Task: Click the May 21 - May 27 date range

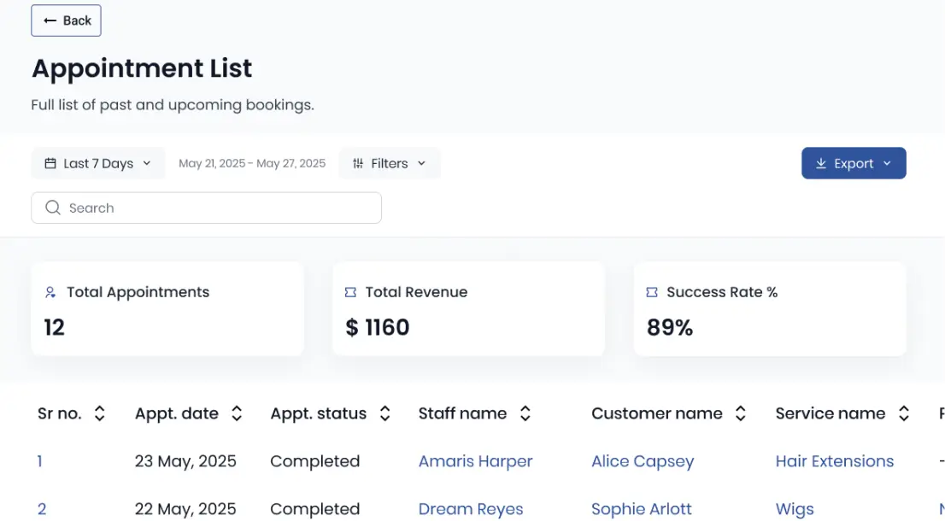Action: pyautogui.click(x=252, y=163)
